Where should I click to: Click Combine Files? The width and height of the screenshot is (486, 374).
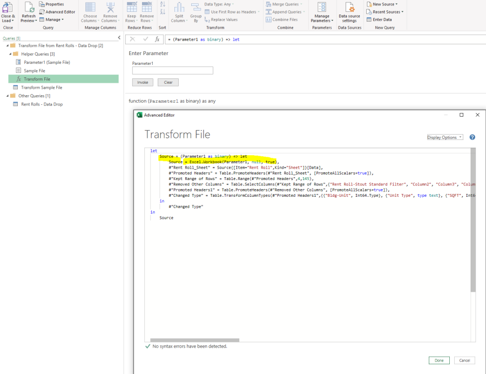coord(282,19)
